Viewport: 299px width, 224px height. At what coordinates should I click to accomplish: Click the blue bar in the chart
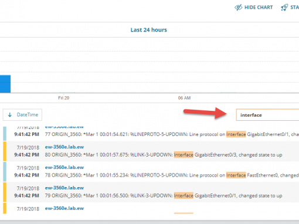click(x=5, y=84)
